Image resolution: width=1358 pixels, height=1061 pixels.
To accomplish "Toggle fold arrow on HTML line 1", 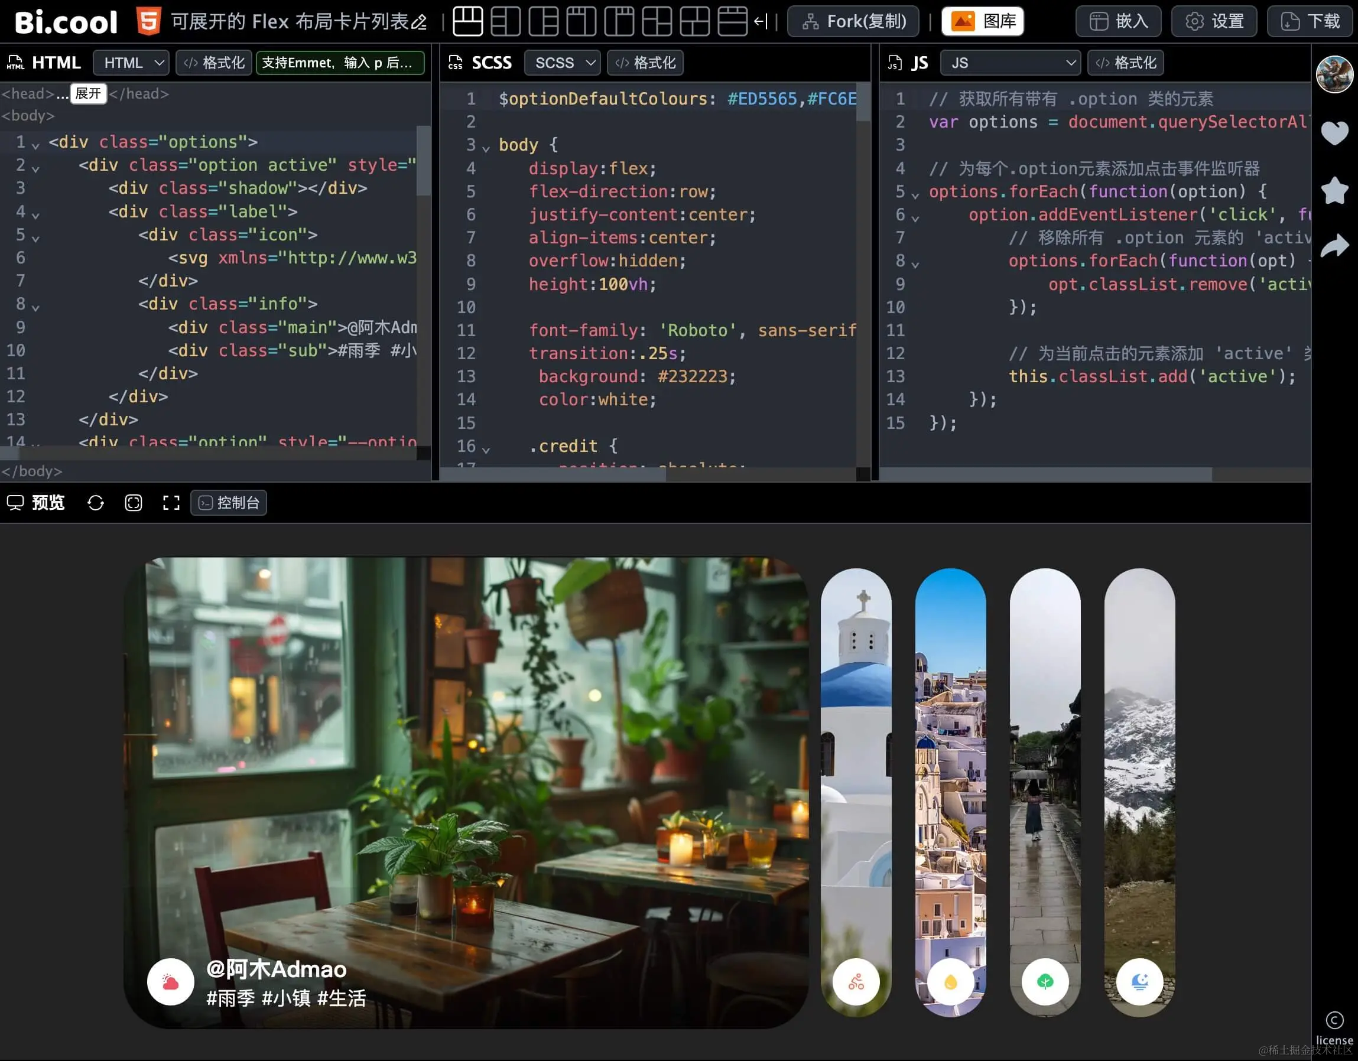I will [35, 145].
